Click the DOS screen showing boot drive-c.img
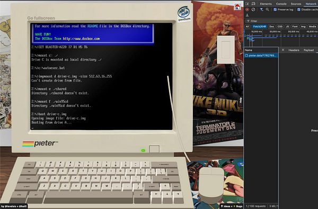 pyautogui.click(x=101, y=76)
